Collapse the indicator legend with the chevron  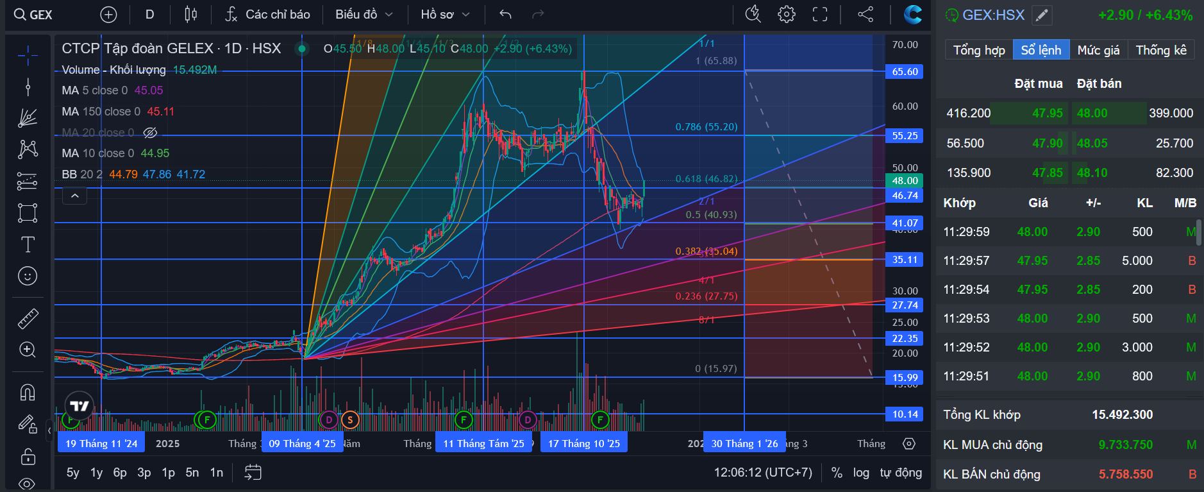pos(74,196)
